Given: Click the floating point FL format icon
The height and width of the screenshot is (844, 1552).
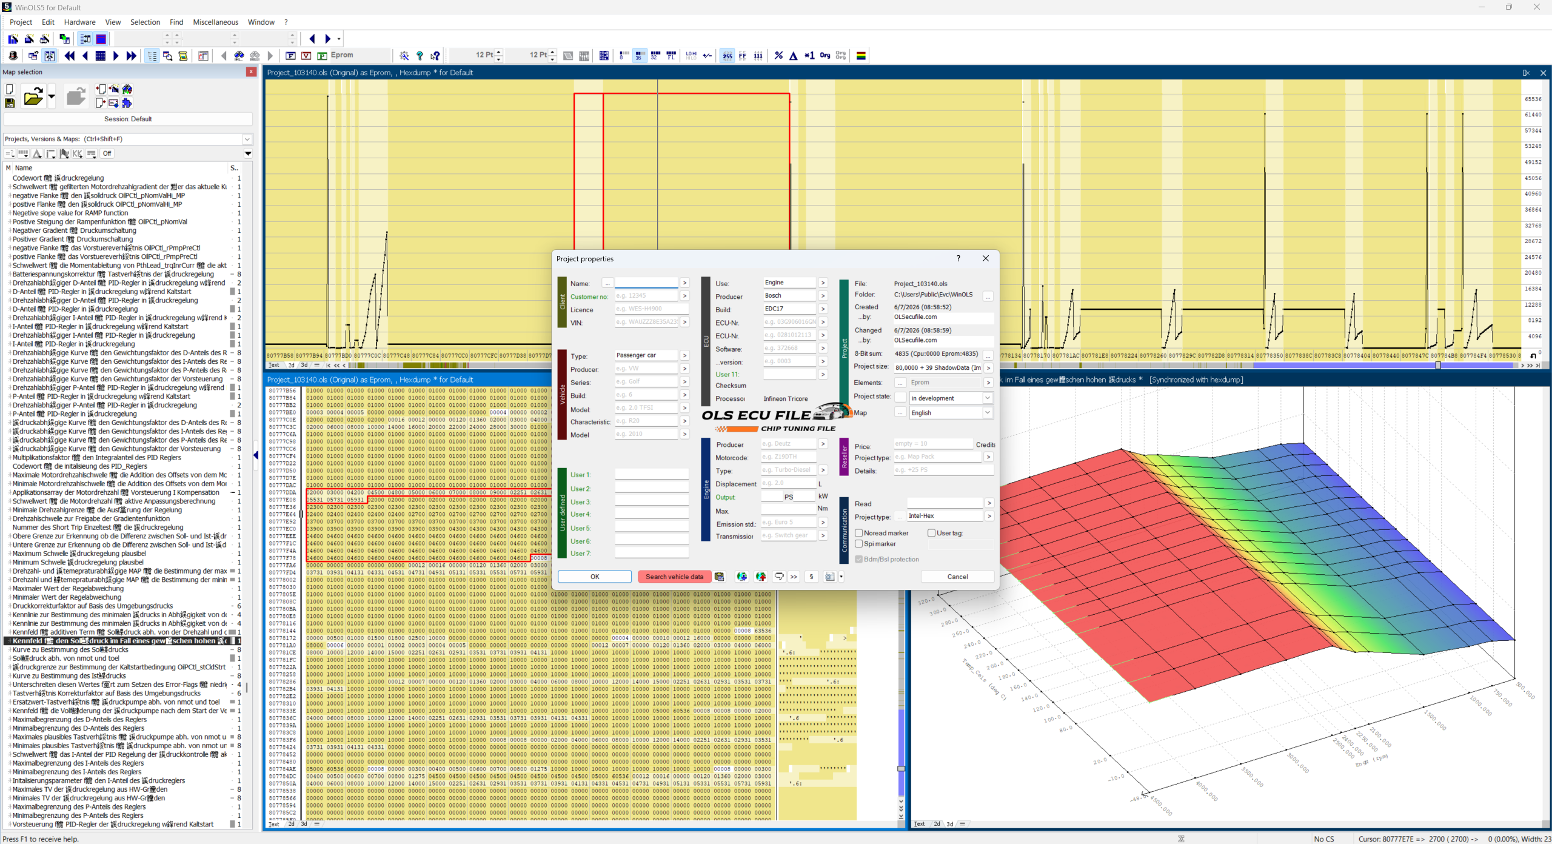Looking at the screenshot, I should point(671,56).
